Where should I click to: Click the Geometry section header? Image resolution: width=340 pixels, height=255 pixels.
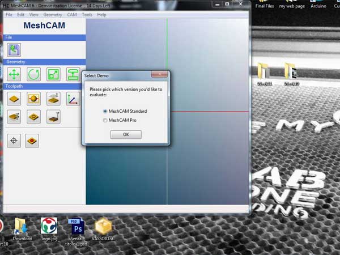(x=44, y=62)
